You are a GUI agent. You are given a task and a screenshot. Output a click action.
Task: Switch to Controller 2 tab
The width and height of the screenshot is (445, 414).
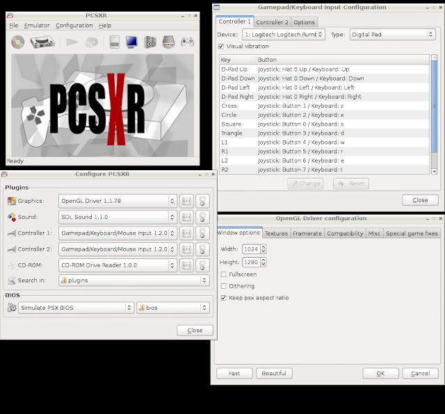(x=272, y=22)
